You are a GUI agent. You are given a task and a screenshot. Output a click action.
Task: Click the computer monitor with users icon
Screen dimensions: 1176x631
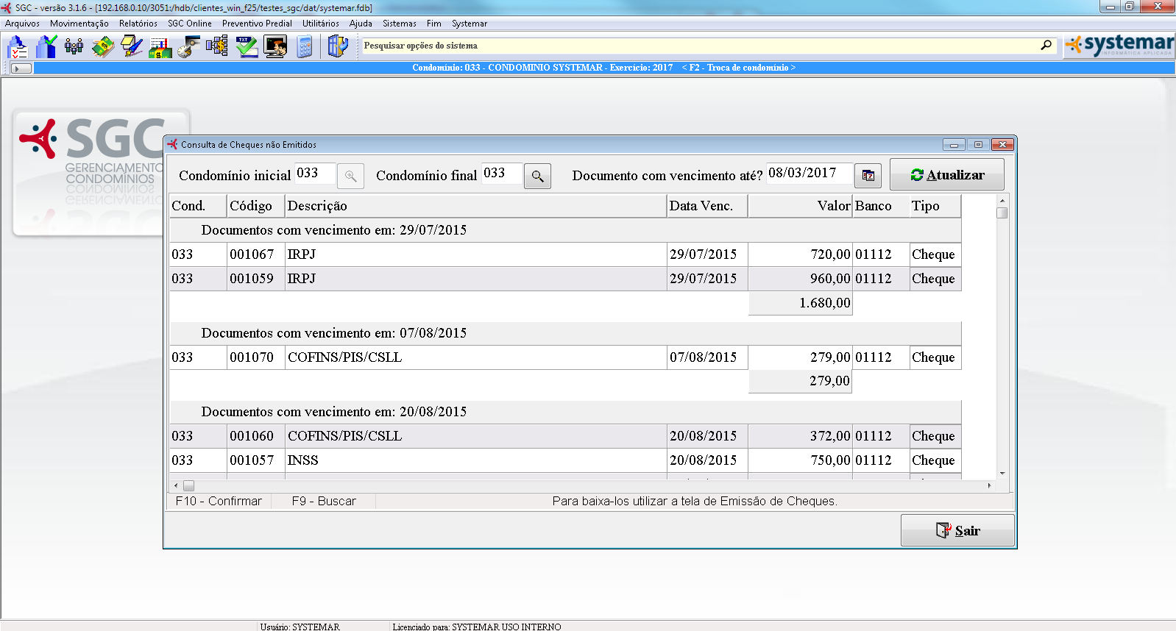coord(275,47)
